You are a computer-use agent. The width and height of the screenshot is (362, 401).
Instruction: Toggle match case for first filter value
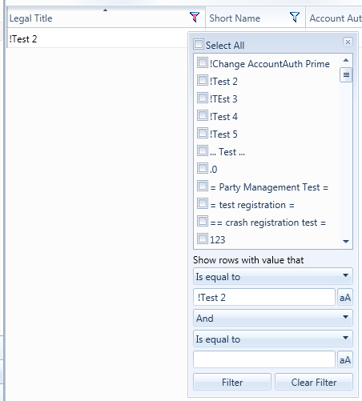tap(345, 297)
